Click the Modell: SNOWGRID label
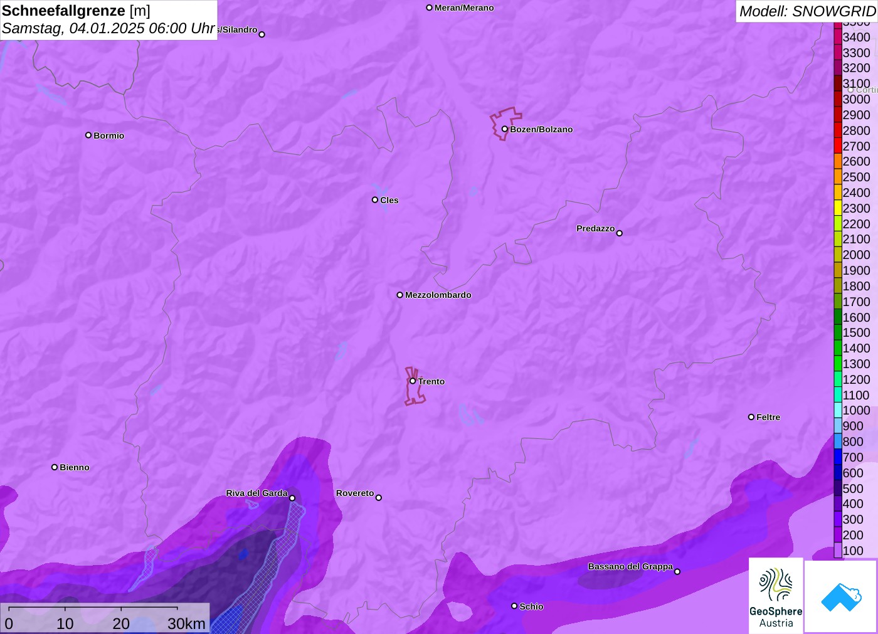Screen dimensions: 878x634 (807, 11)
